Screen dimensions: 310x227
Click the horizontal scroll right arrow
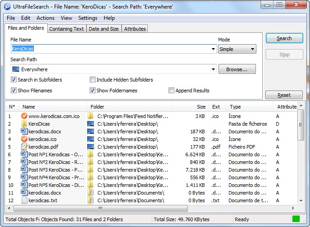pos(293,208)
